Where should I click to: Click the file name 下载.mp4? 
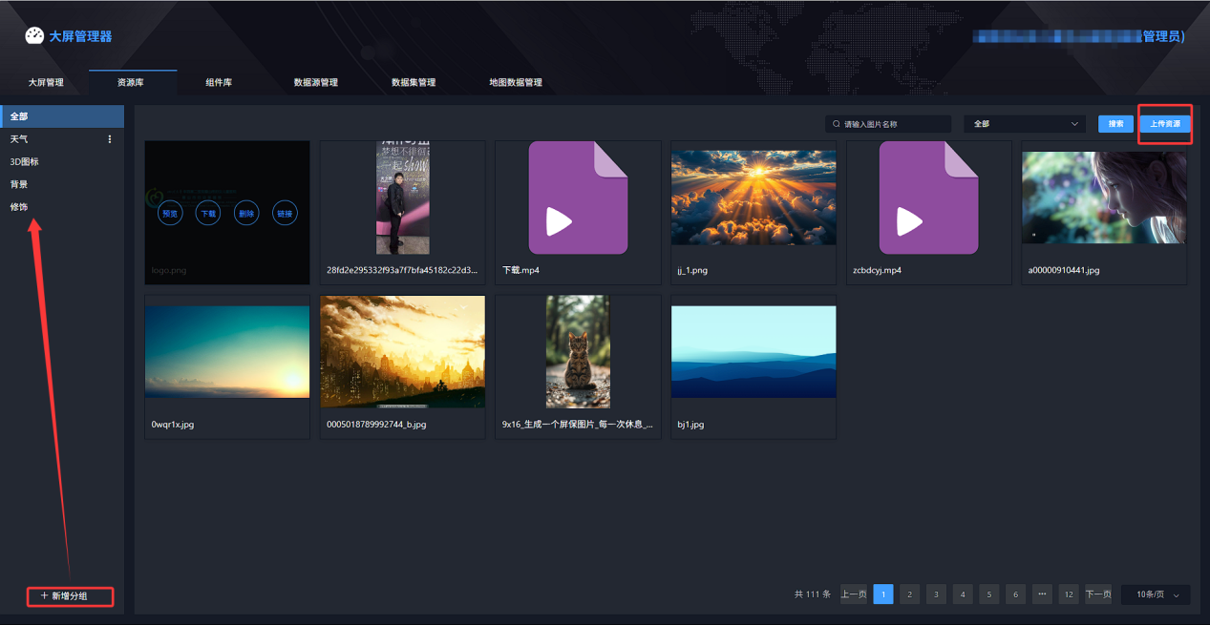pyautogui.click(x=520, y=271)
